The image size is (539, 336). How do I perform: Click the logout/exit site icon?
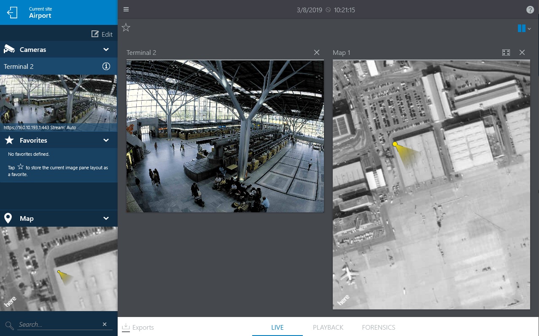pyautogui.click(x=13, y=13)
